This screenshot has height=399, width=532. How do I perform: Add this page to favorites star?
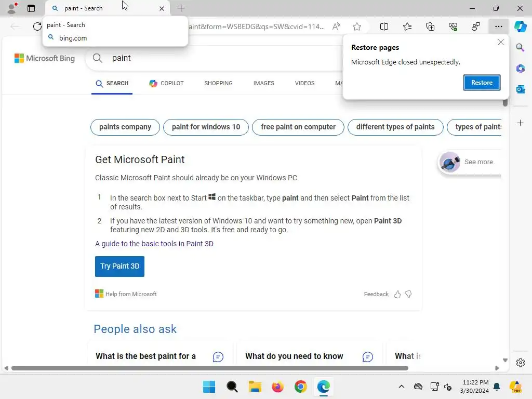point(356,26)
